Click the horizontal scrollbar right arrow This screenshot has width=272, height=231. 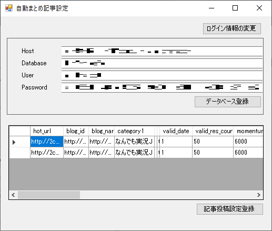[x=259, y=195]
